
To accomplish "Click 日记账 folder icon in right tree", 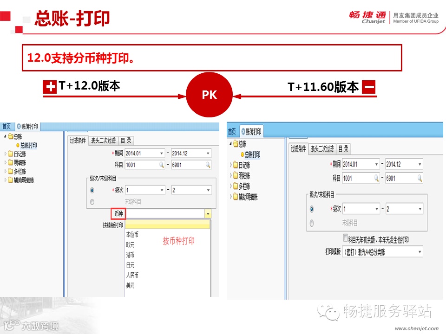I will 236,165.
